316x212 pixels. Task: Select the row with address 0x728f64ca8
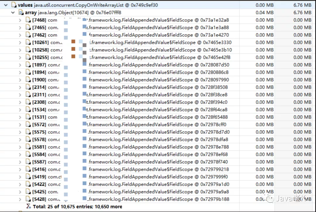click(x=158, y=110)
